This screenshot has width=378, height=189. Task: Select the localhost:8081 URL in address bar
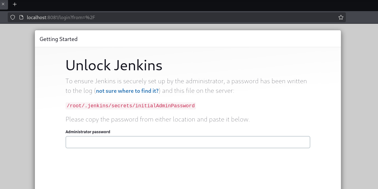(61, 17)
